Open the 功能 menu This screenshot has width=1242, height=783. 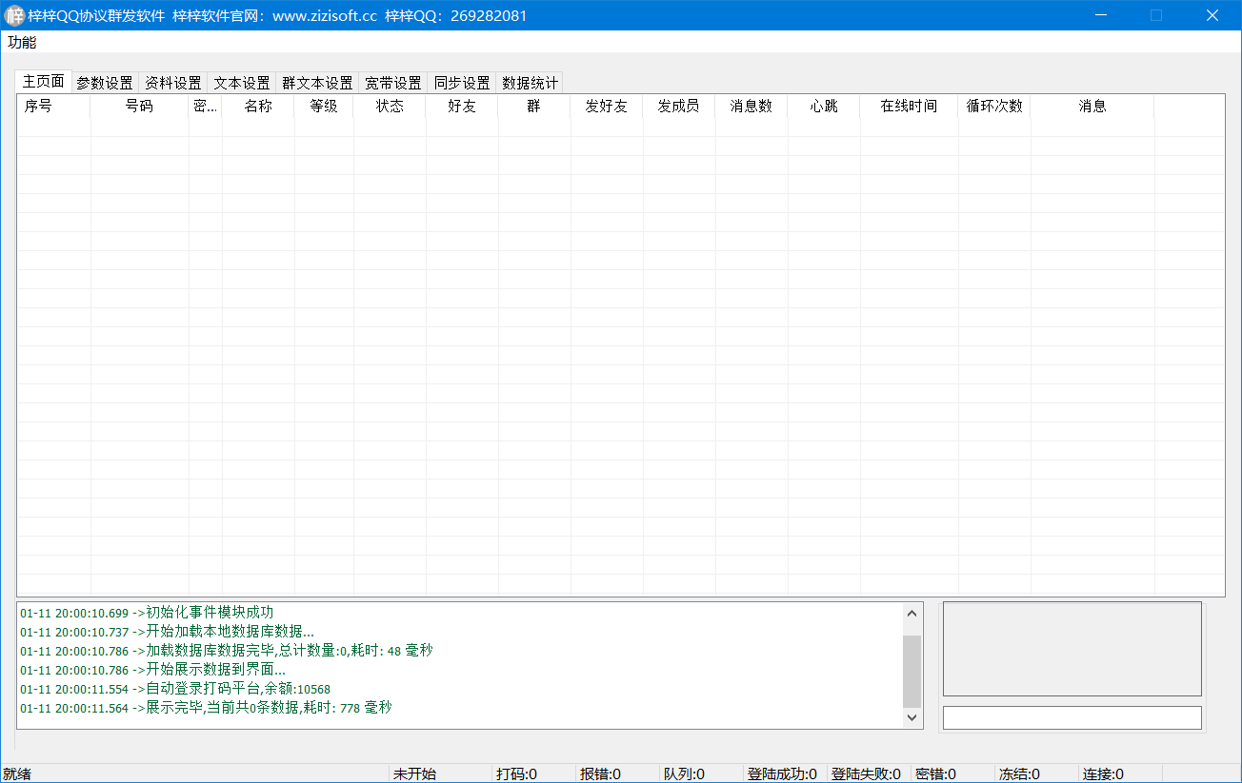point(22,43)
